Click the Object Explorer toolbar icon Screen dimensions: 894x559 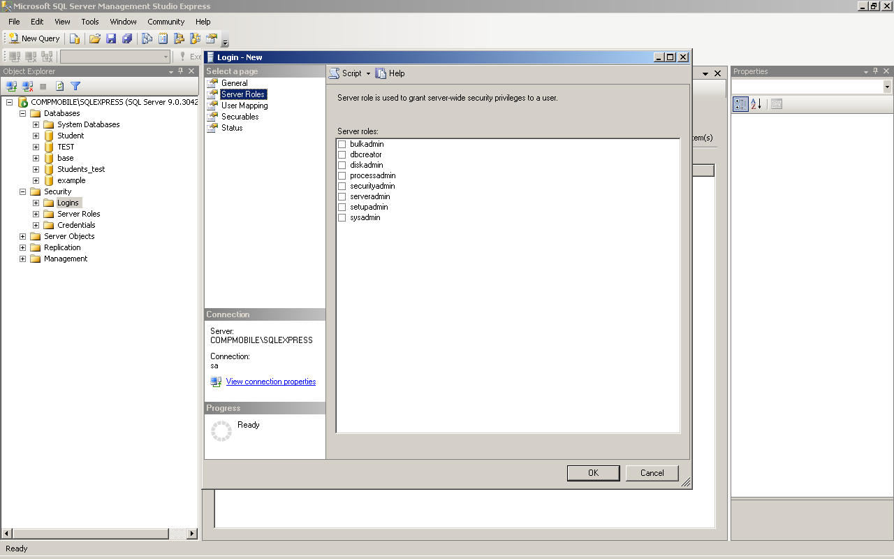pyautogui.click(x=179, y=38)
